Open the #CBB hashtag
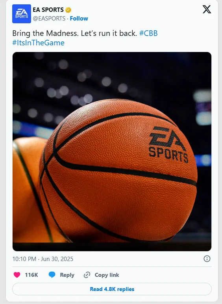 148,34
